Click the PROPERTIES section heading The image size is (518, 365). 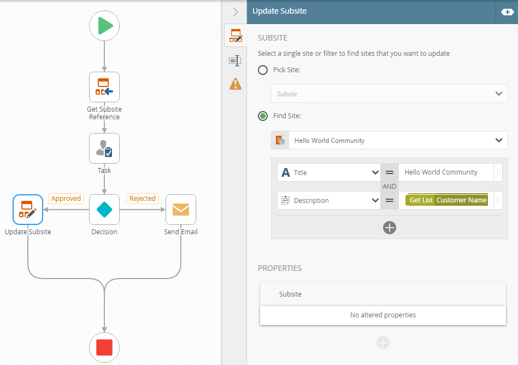(279, 268)
